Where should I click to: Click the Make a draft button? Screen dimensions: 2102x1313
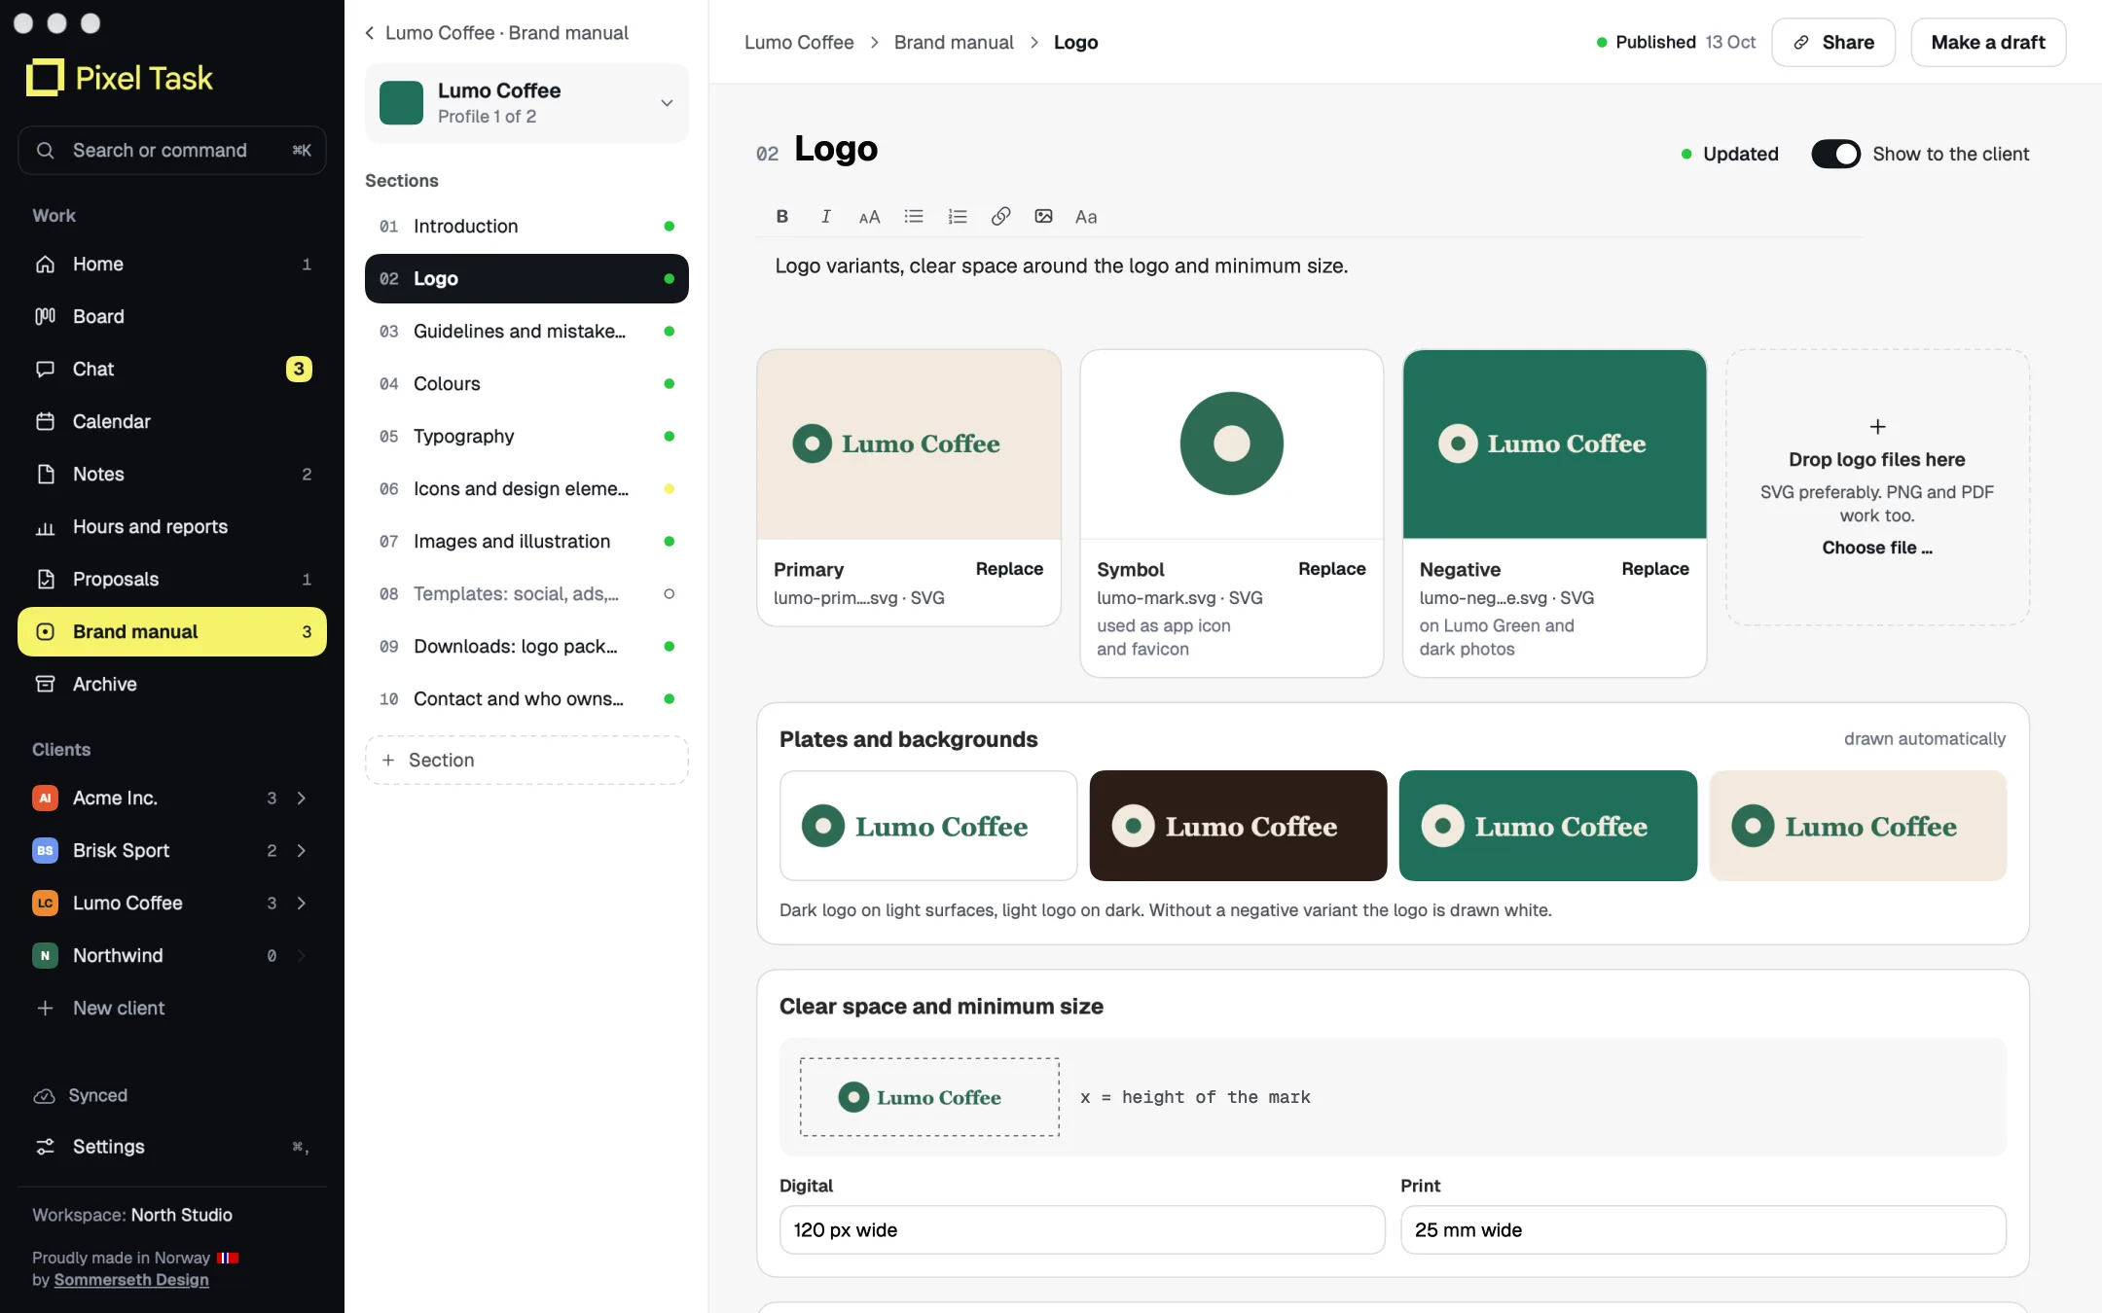(x=1988, y=43)
